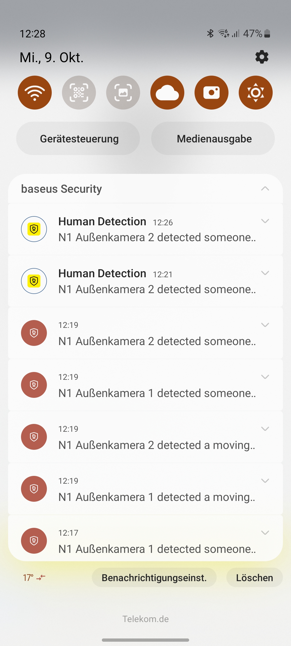Toggle the cloud quick setting tile
Screen dimensions: 291x646
(167, 93)
